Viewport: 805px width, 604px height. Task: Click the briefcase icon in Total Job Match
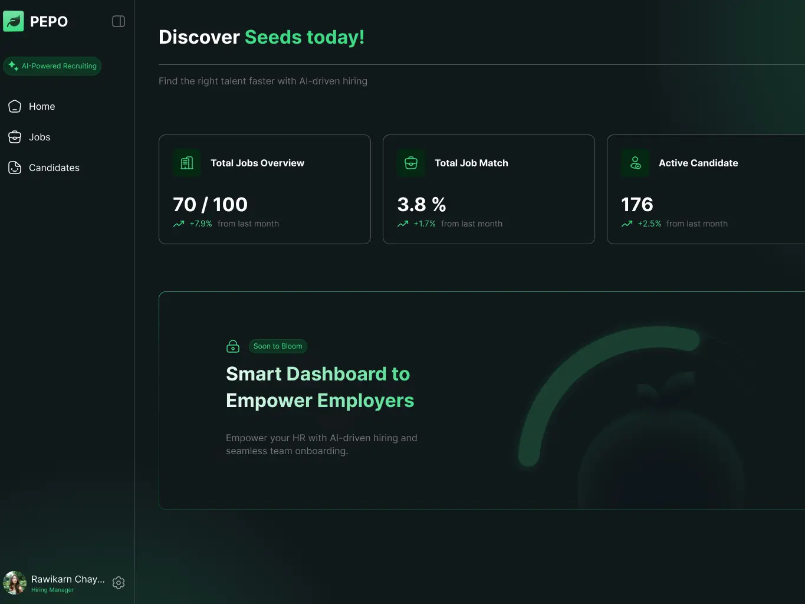[x=411, y=163]
